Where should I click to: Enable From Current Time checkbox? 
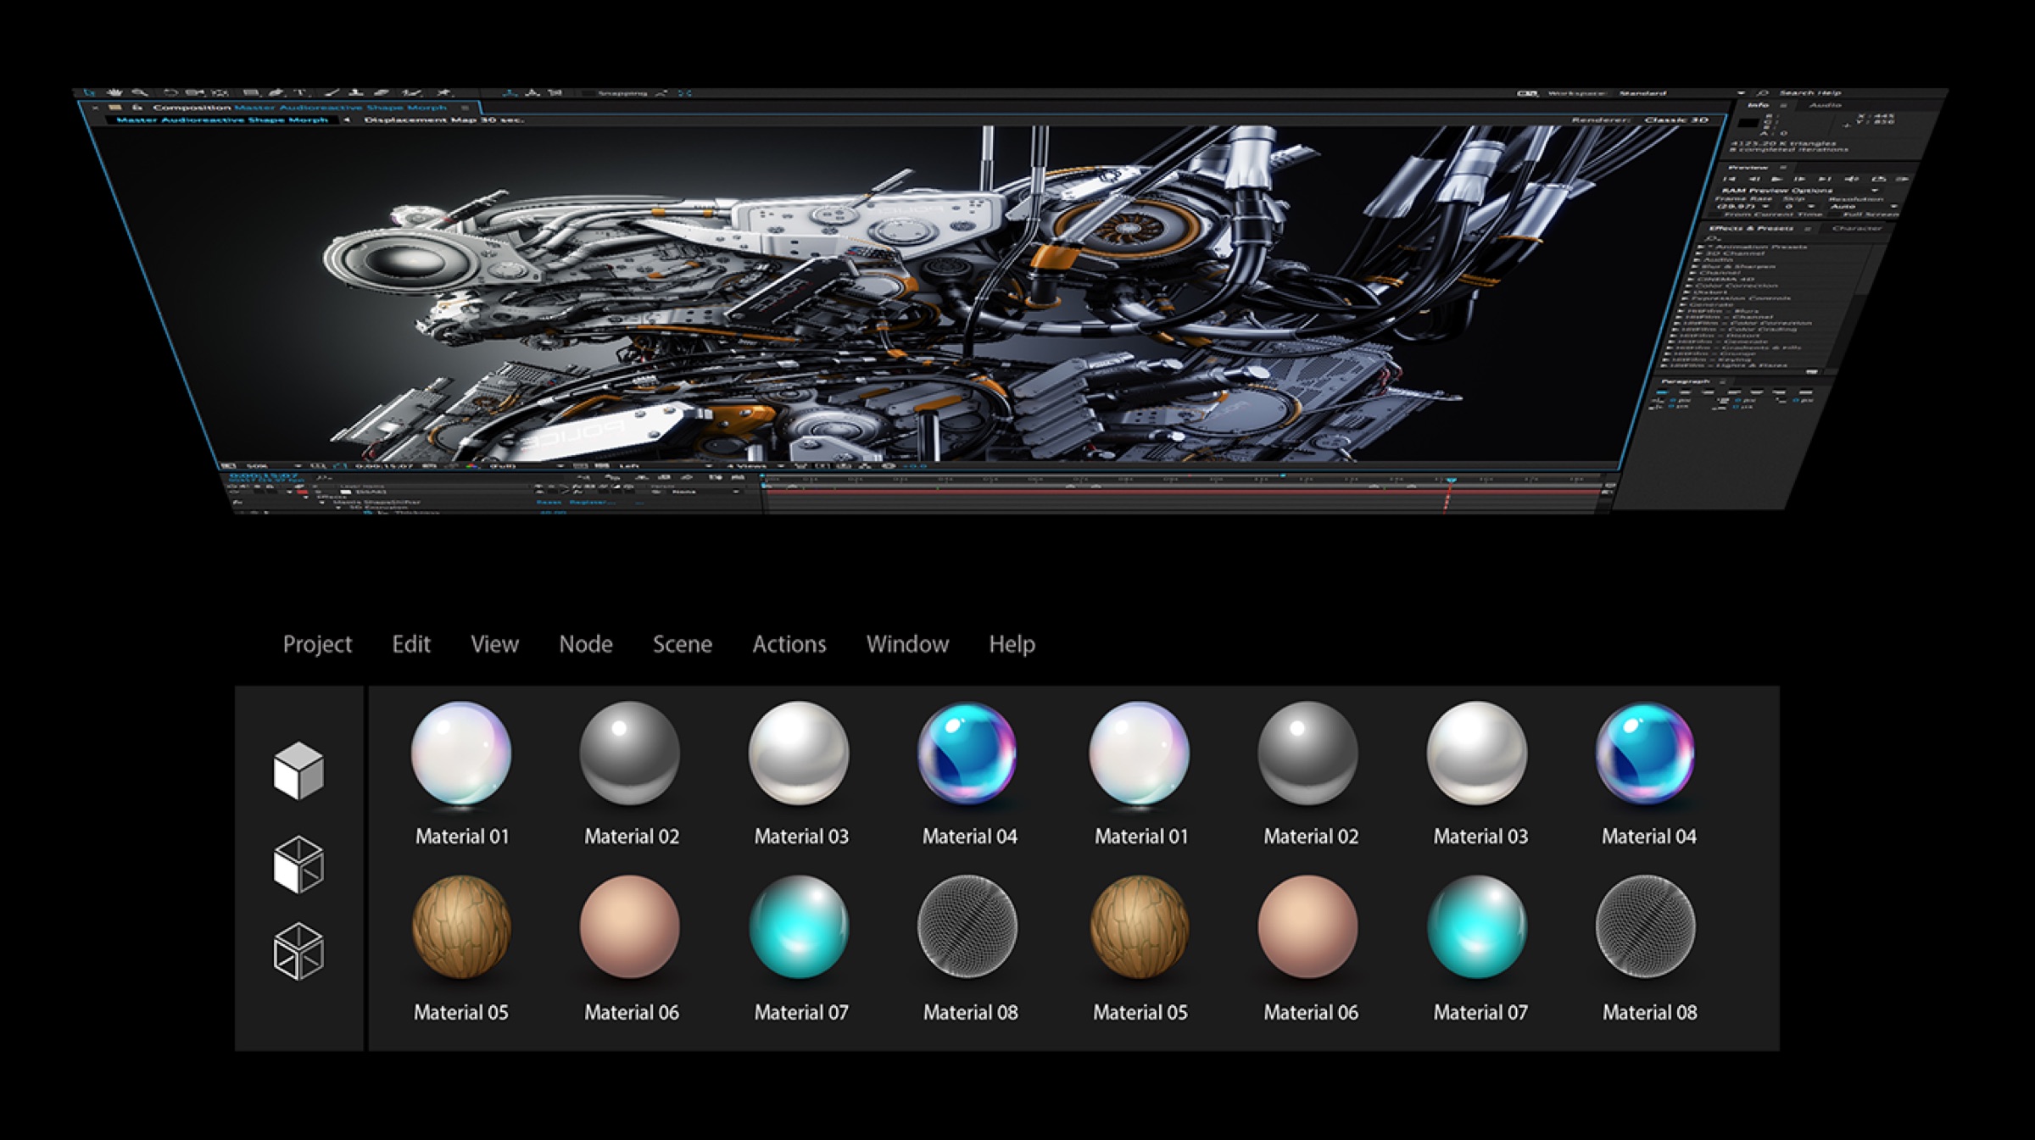coord(1714,214)
